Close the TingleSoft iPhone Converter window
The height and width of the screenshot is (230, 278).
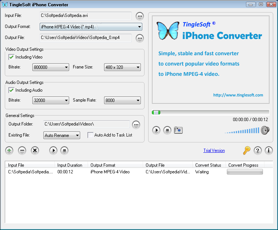coord(271,4)
